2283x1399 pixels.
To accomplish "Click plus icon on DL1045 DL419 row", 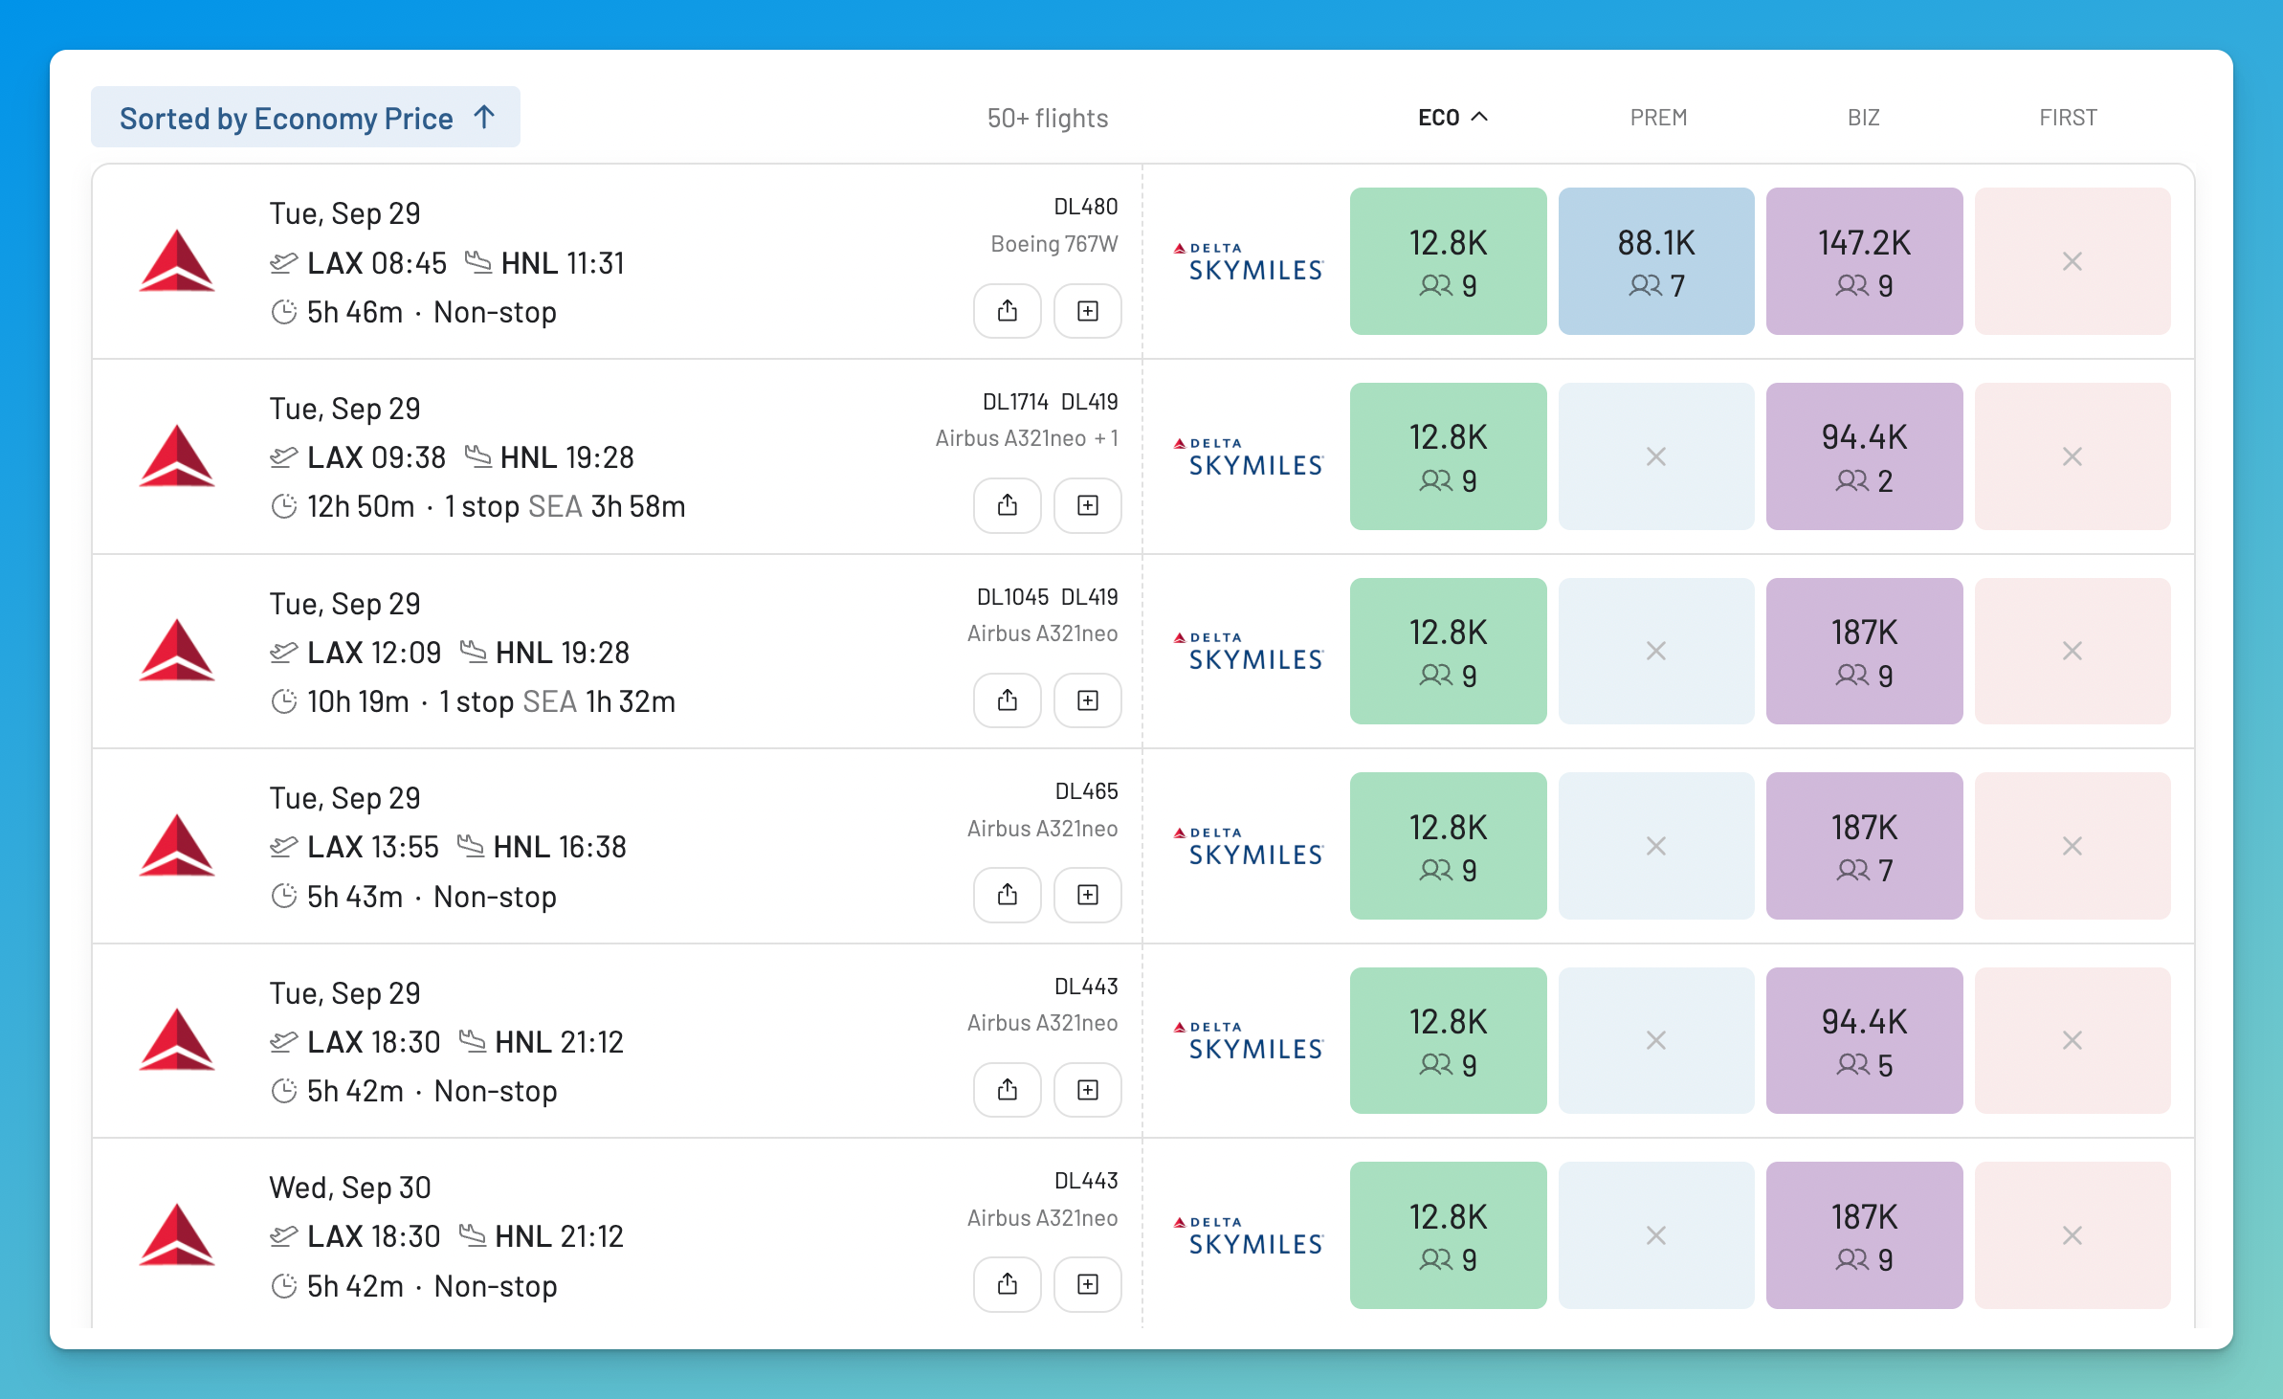I will point(1087,700).
